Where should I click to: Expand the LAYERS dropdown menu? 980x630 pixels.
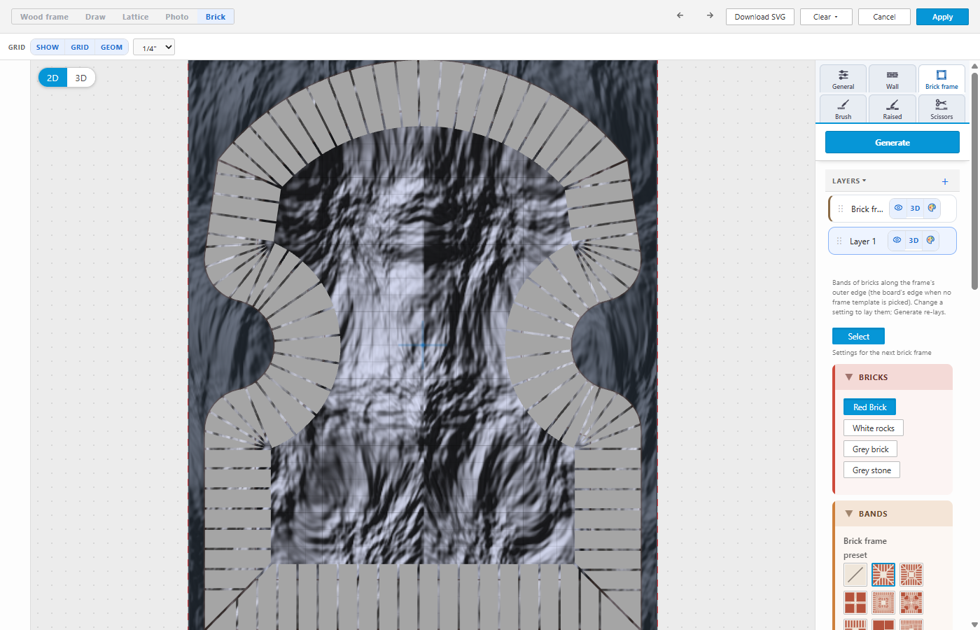click(849, 181)
